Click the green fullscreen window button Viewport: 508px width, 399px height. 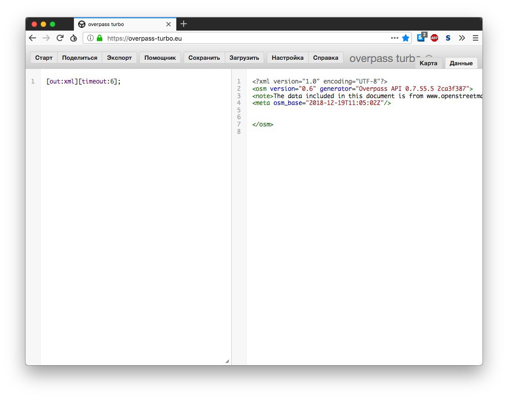tap(53, 24)
